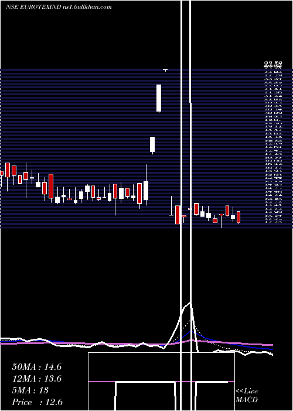Click the 12MA : 13.6 label
Image resolution: width=293 pixels, height=411 pixels.
[36, 379]
